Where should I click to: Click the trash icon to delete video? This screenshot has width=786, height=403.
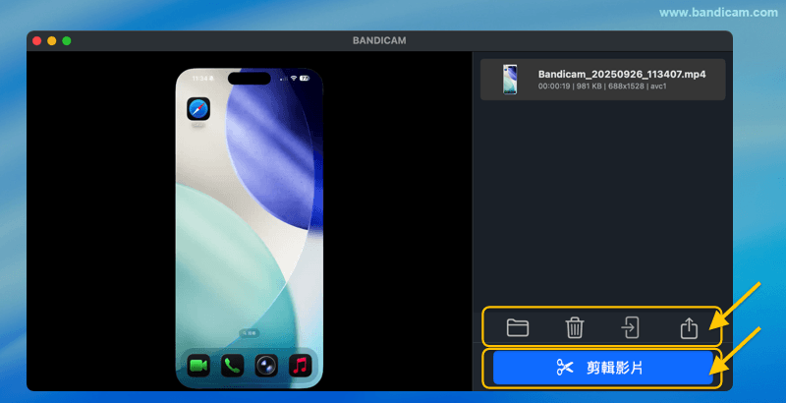click(575, 328)
